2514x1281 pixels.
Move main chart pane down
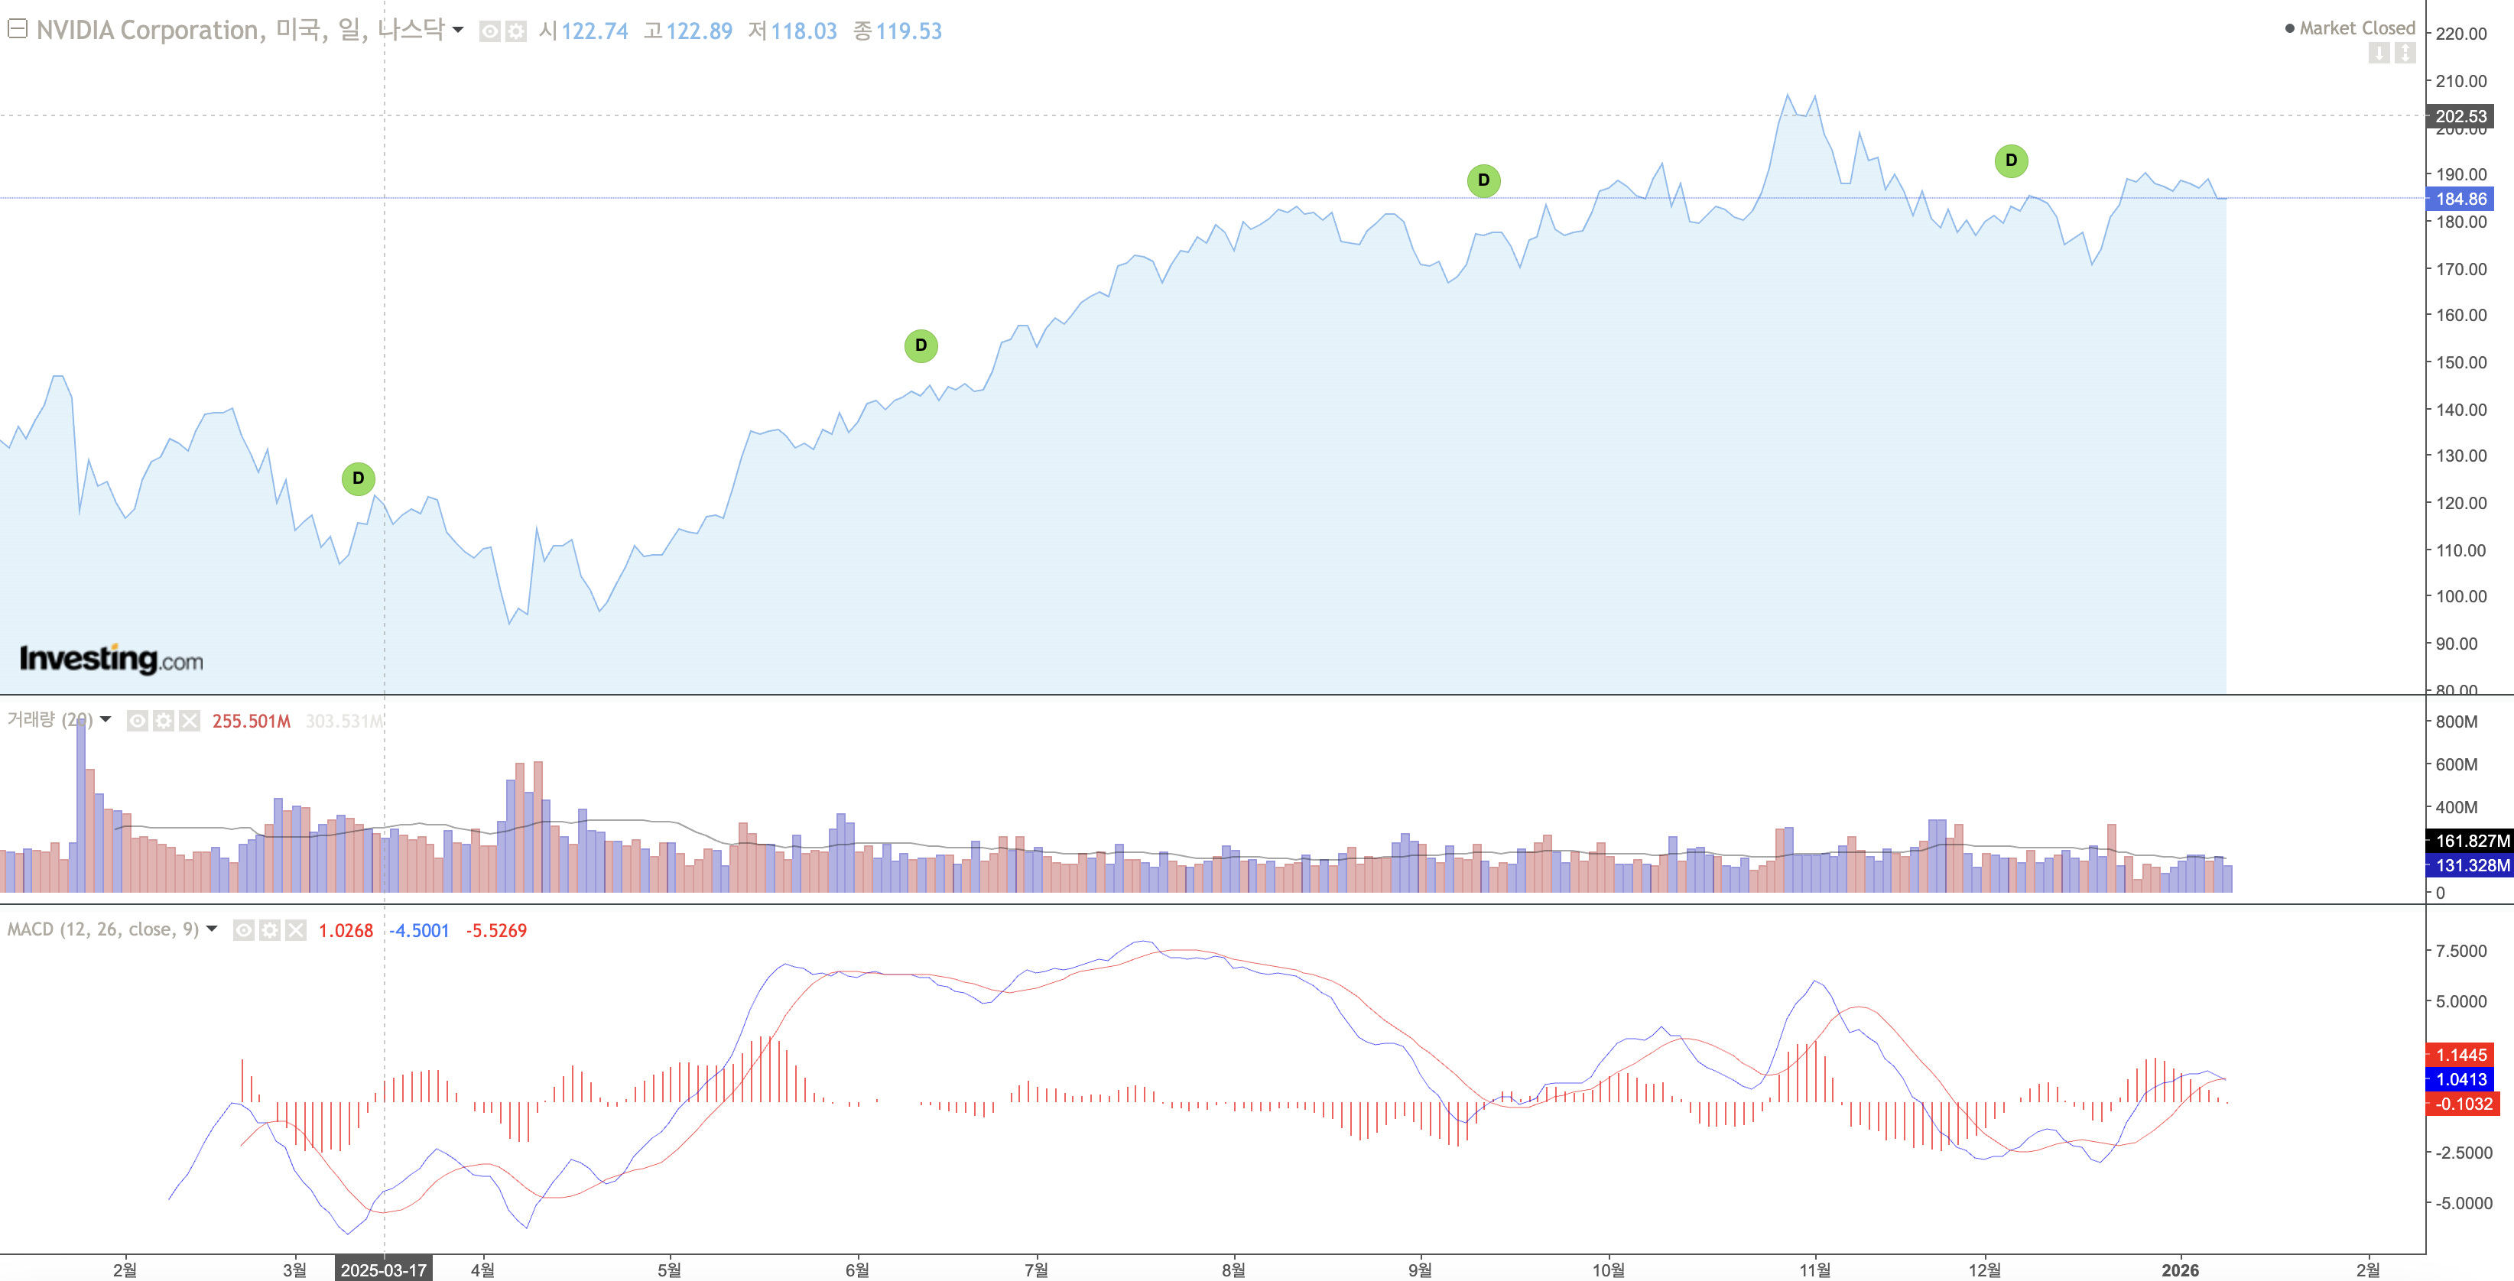[x=2379, y=53]
